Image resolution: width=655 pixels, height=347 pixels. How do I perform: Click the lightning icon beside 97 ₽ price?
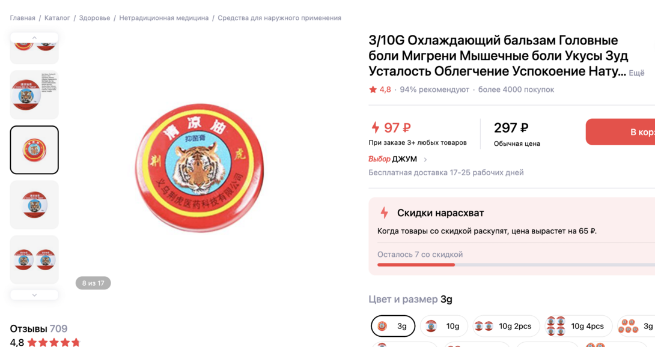tap(375, 127)
